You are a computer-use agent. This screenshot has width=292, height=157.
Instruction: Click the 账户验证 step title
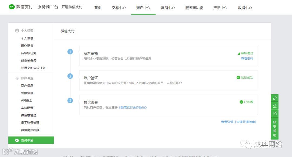(x=91, y=78)
